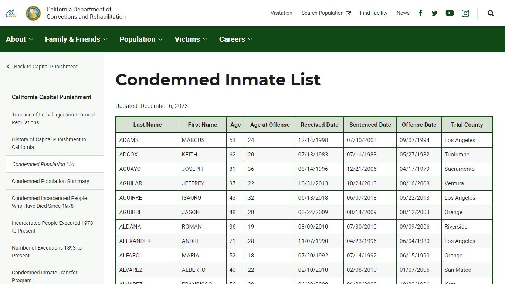Open the Twitter social icon
This screenshot has height=284, width=505.
point(434,13)
